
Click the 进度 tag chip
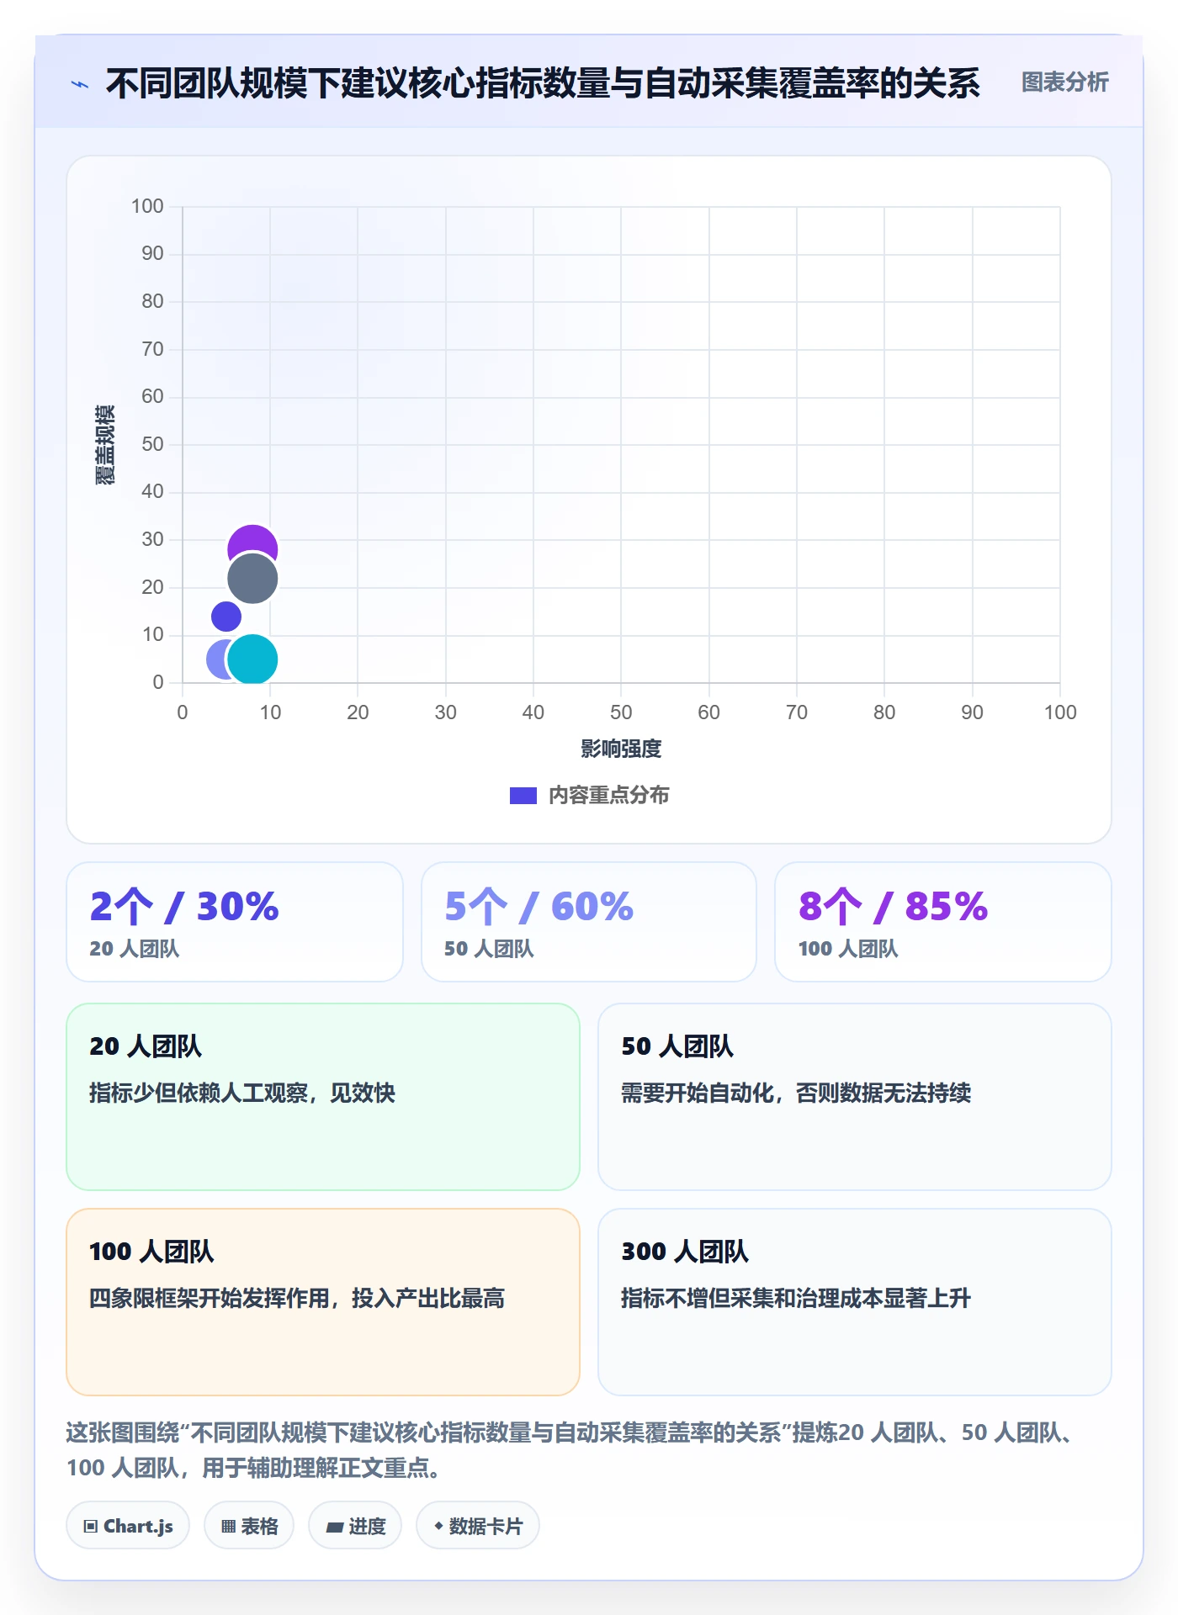[355, 1526]
